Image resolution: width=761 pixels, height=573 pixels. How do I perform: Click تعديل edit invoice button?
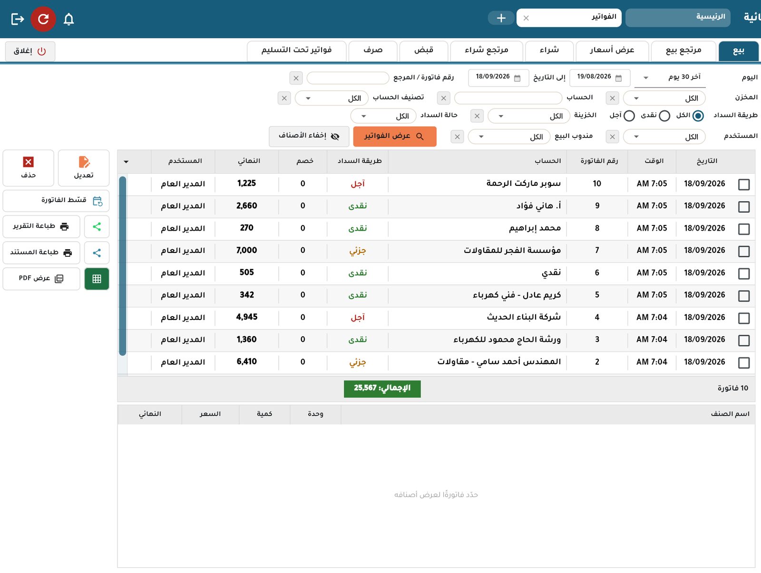pos(84,168)
